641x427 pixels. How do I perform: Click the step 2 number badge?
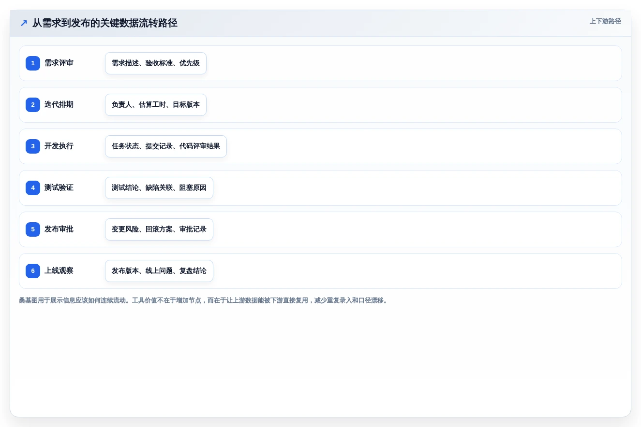click(33, 105)
